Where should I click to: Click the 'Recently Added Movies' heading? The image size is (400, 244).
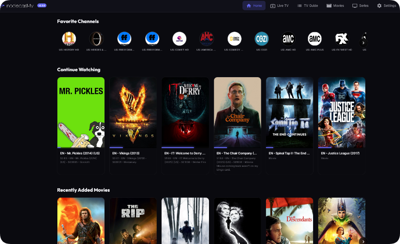click(84, 190)
